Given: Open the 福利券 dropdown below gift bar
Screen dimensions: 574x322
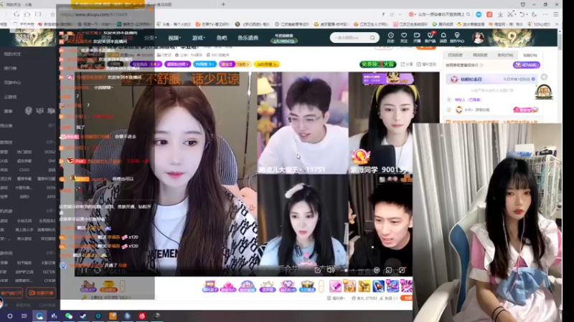Looking at the screenshot, I should tap(336, 298).
